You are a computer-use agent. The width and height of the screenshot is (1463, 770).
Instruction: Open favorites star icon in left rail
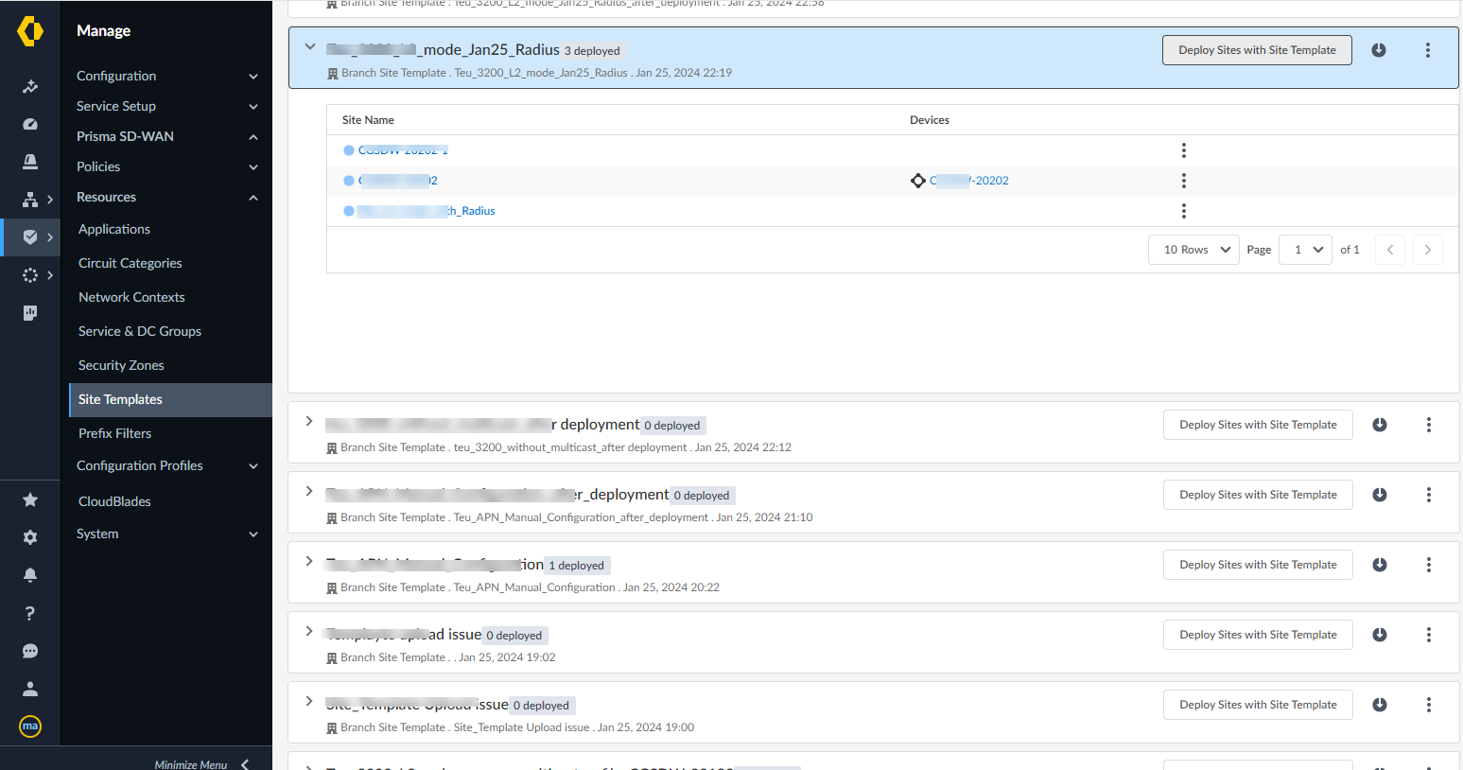tap(30, 499)
